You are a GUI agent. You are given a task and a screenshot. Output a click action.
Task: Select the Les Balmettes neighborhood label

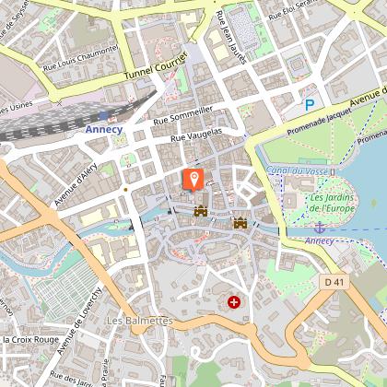pyautogui.click(x=140, y=321)
